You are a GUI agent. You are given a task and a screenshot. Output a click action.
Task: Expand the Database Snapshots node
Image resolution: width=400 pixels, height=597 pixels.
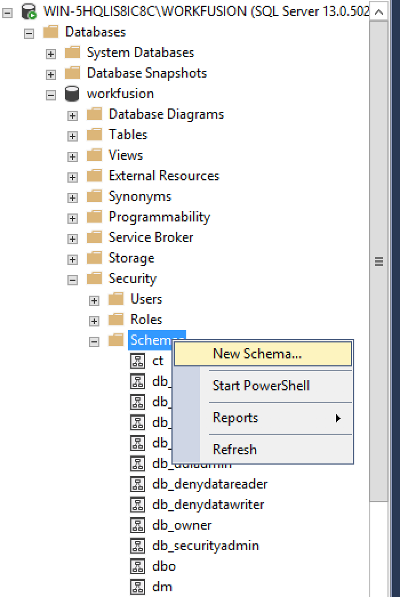tap(51, 75)
